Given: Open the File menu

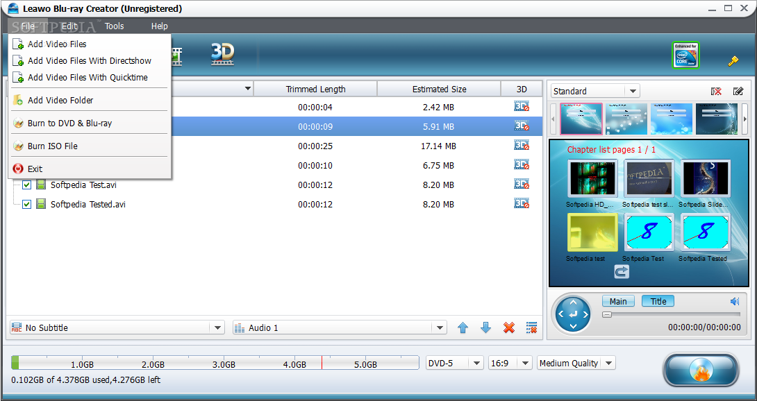Looking at the screenshot, I should (x=28, y=26).
